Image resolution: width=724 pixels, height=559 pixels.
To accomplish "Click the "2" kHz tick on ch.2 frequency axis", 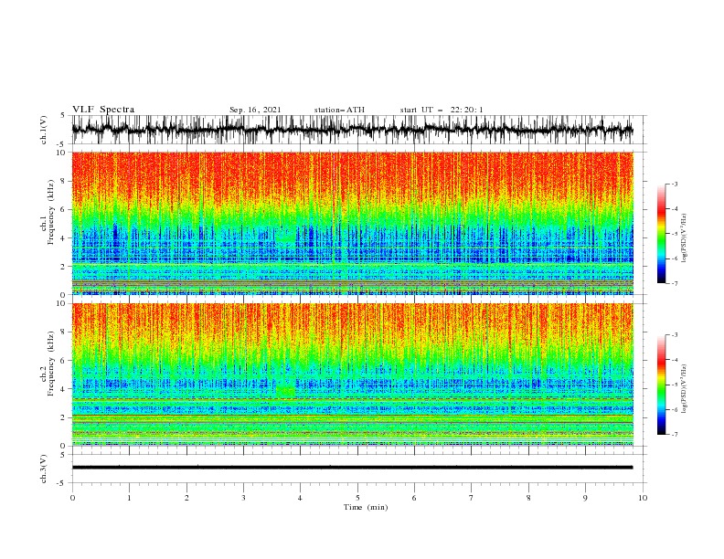I will tap(63, 417).
